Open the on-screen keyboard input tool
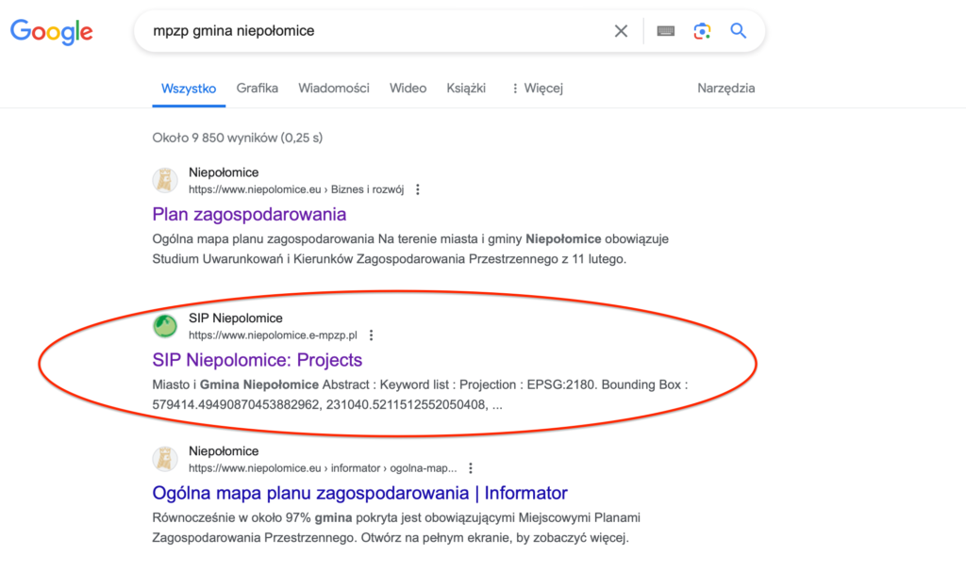966x572 pixels. pos(665,31)
